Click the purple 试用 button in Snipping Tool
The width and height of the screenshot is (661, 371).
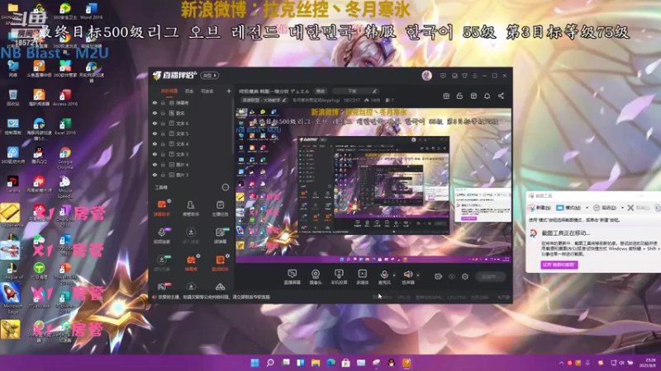(559, 265)
